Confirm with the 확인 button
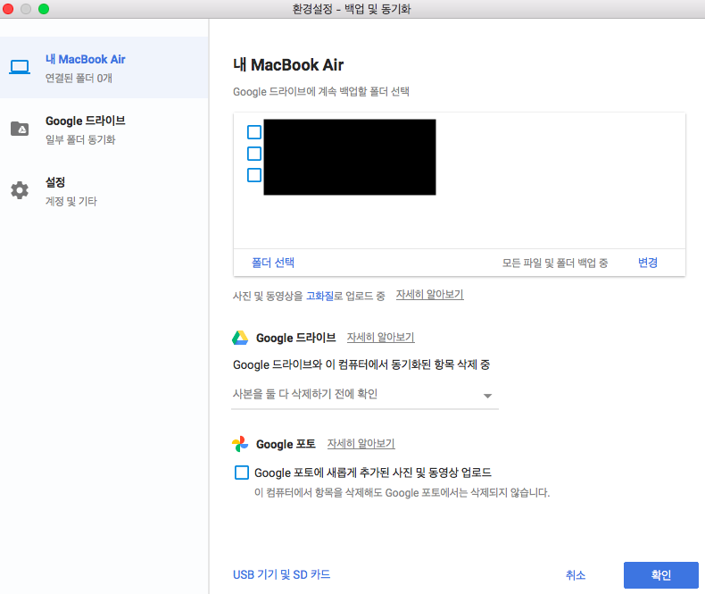The image size is (705, 594). (661, 575)
